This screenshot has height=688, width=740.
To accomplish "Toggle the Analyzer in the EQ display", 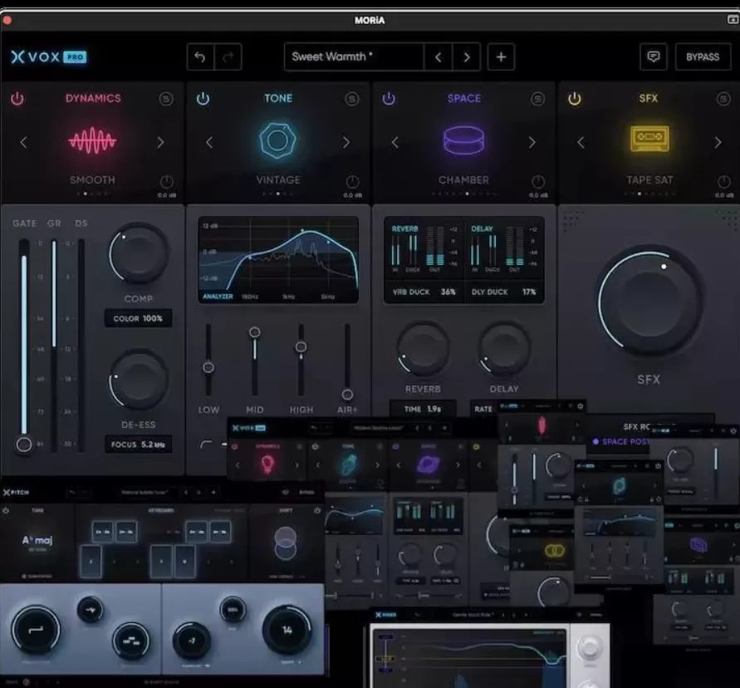I will 218,297.
